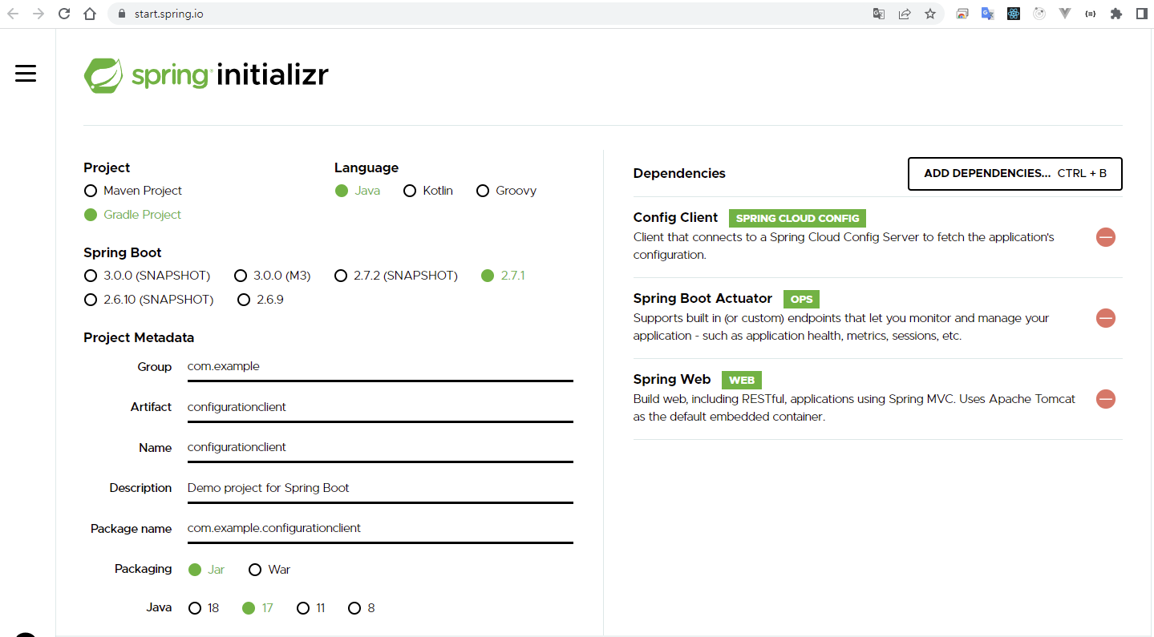Set packaging to Jar

207,570
